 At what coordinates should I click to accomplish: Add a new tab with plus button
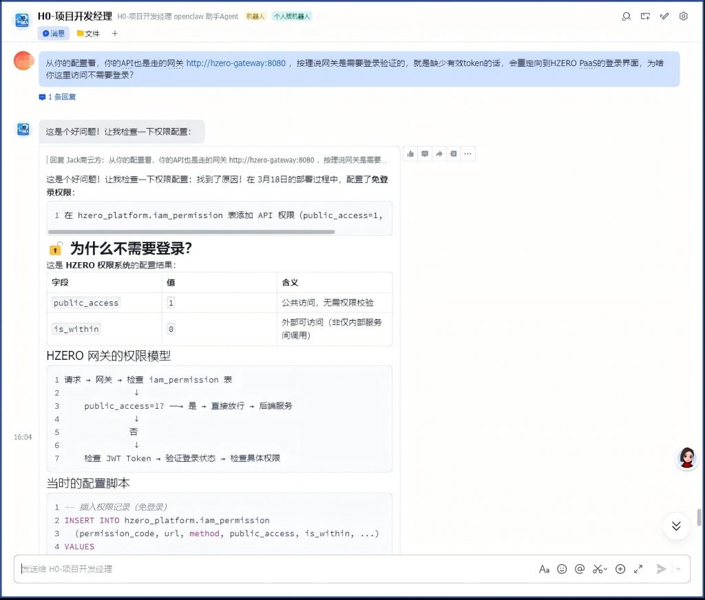point(115,33)
